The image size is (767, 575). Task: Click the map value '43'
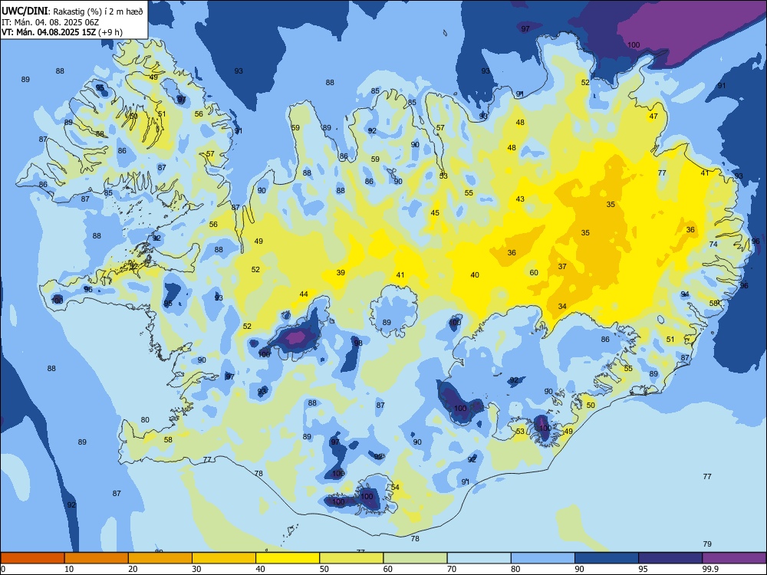point(520,199)
